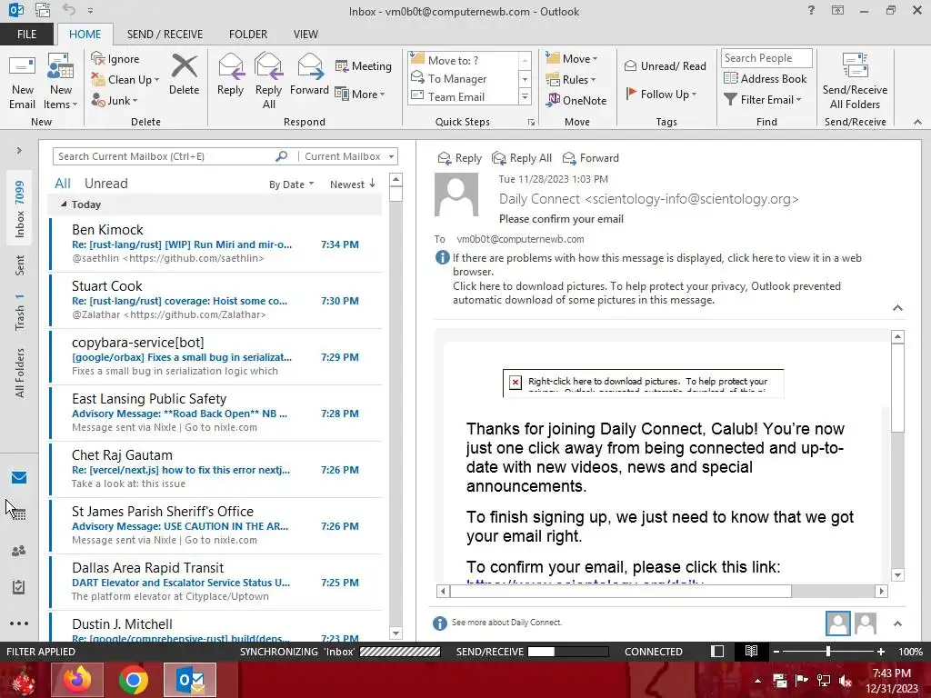Image resolution: width=931 pixels, height=698 pixels.
Task: Switch to Calendar view in navigation bar
Action: (19, 514)
